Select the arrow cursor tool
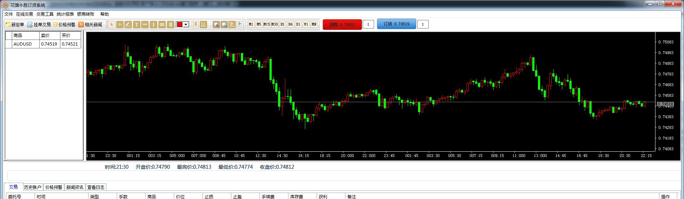 click(111, 25)
